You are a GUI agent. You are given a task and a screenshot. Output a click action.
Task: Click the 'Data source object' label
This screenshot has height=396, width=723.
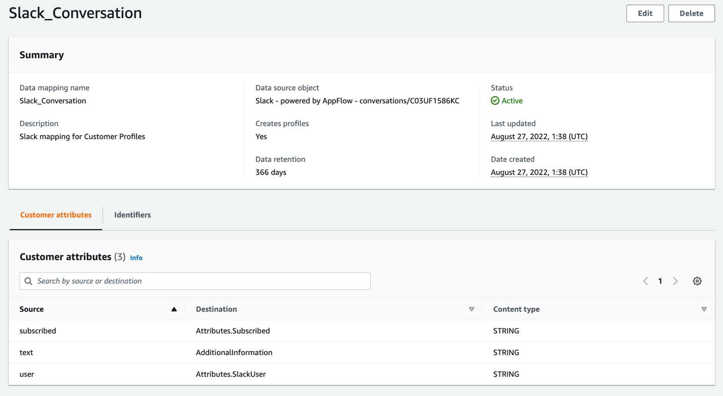point(287,88)
